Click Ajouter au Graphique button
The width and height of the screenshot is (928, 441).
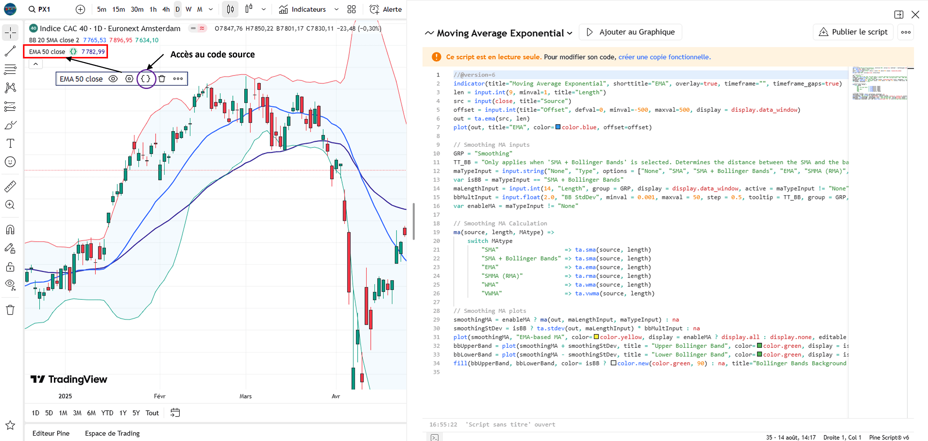[631, 32]
